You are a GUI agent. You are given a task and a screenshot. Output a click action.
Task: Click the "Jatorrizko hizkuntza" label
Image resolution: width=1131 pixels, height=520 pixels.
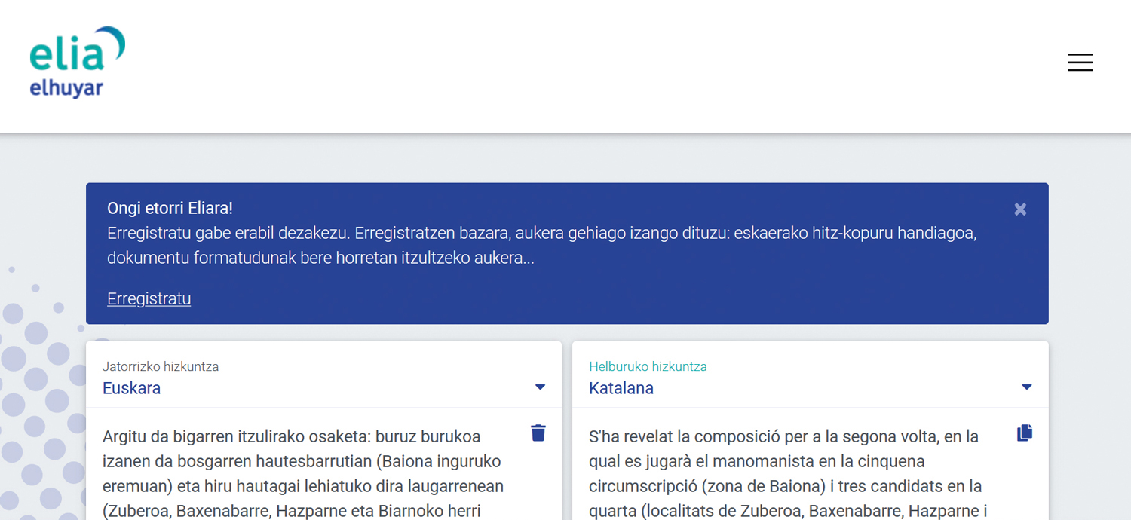pyautogui.click(x=161, y=367)
